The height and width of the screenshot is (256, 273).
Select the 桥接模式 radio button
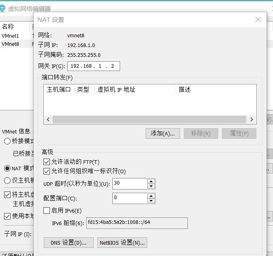[7, 141]
